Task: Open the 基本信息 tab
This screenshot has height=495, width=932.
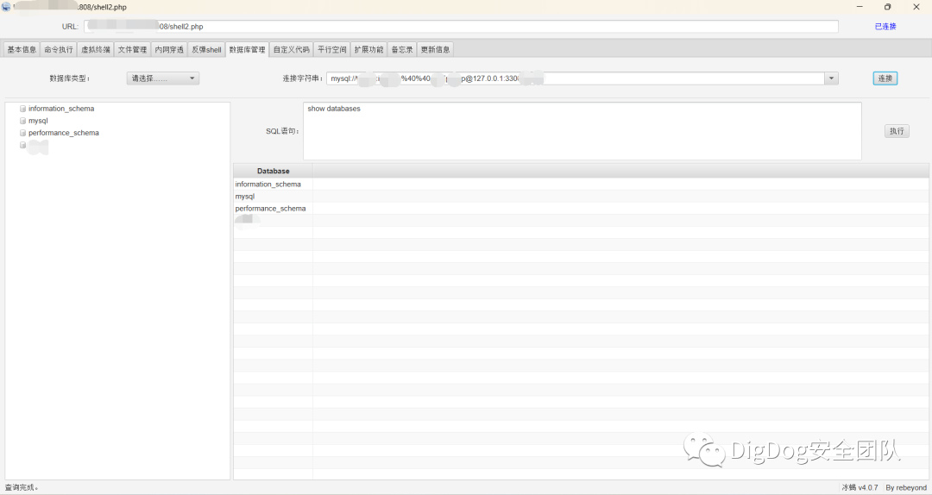Action: point(22,49)
